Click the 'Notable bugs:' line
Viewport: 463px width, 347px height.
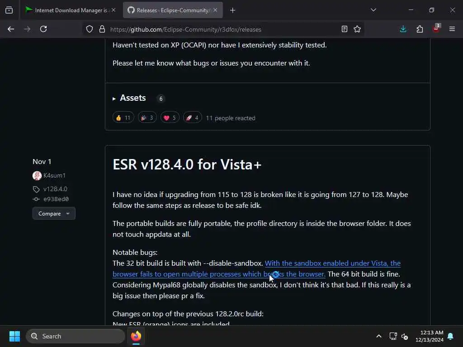click(x=135, y=252)
